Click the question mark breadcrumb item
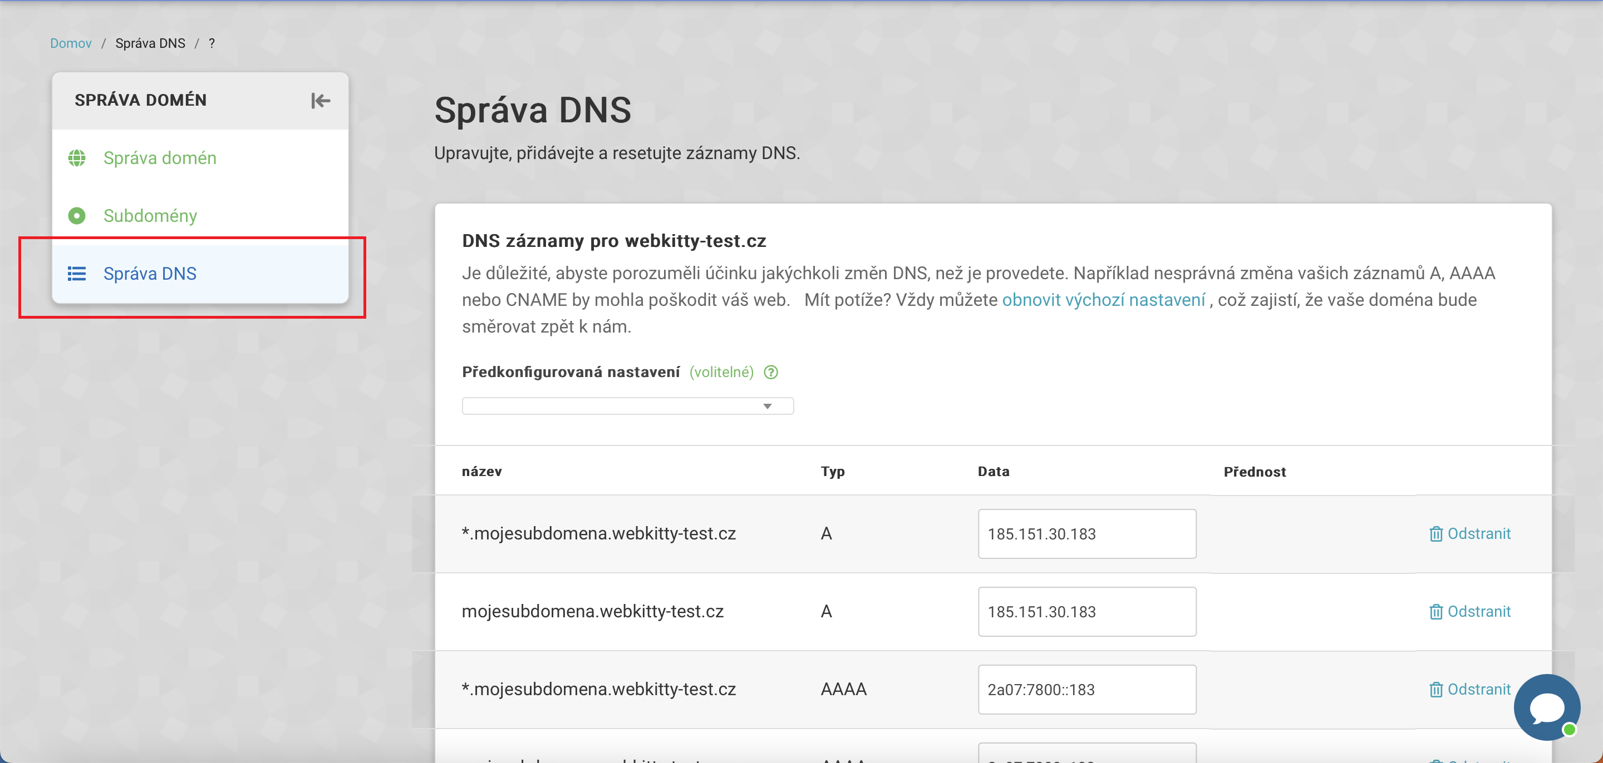This screenshot has height=763, width=1603. pos(212,43)
